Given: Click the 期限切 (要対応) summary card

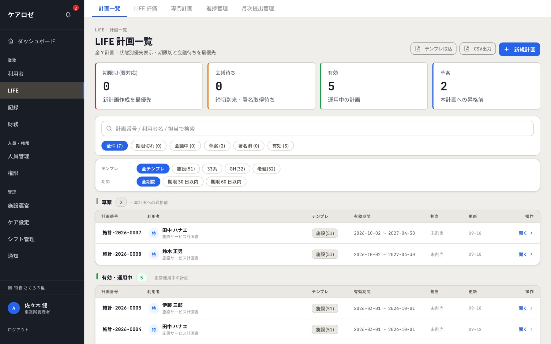Looking at the screenshot, I should point(149,86).
